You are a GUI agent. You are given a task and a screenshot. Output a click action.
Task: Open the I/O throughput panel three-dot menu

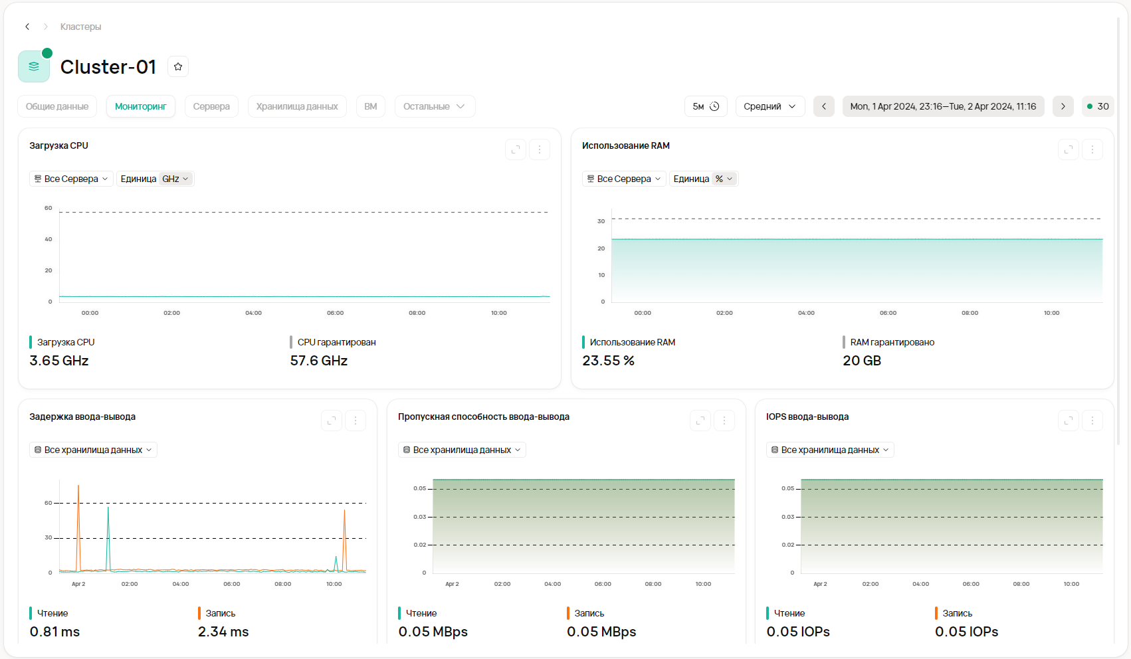(x=724, y=421)
